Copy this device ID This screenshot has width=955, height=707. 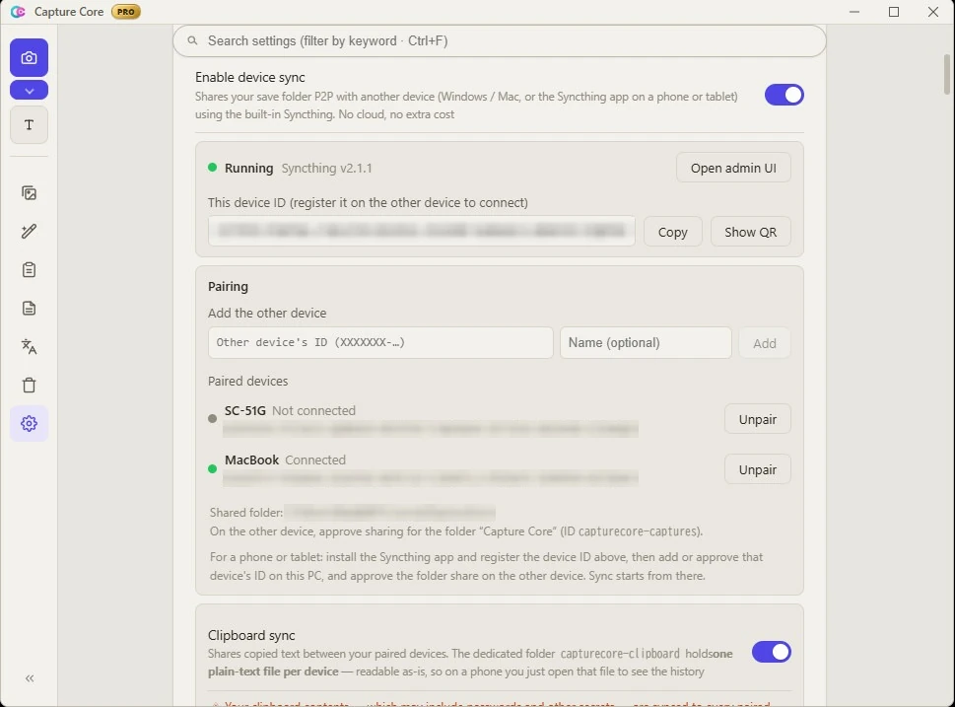[672, 232]
